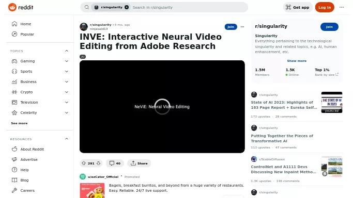353x198 pixels.
Task: Upvote the INVE post
Action: pos(84,163)
